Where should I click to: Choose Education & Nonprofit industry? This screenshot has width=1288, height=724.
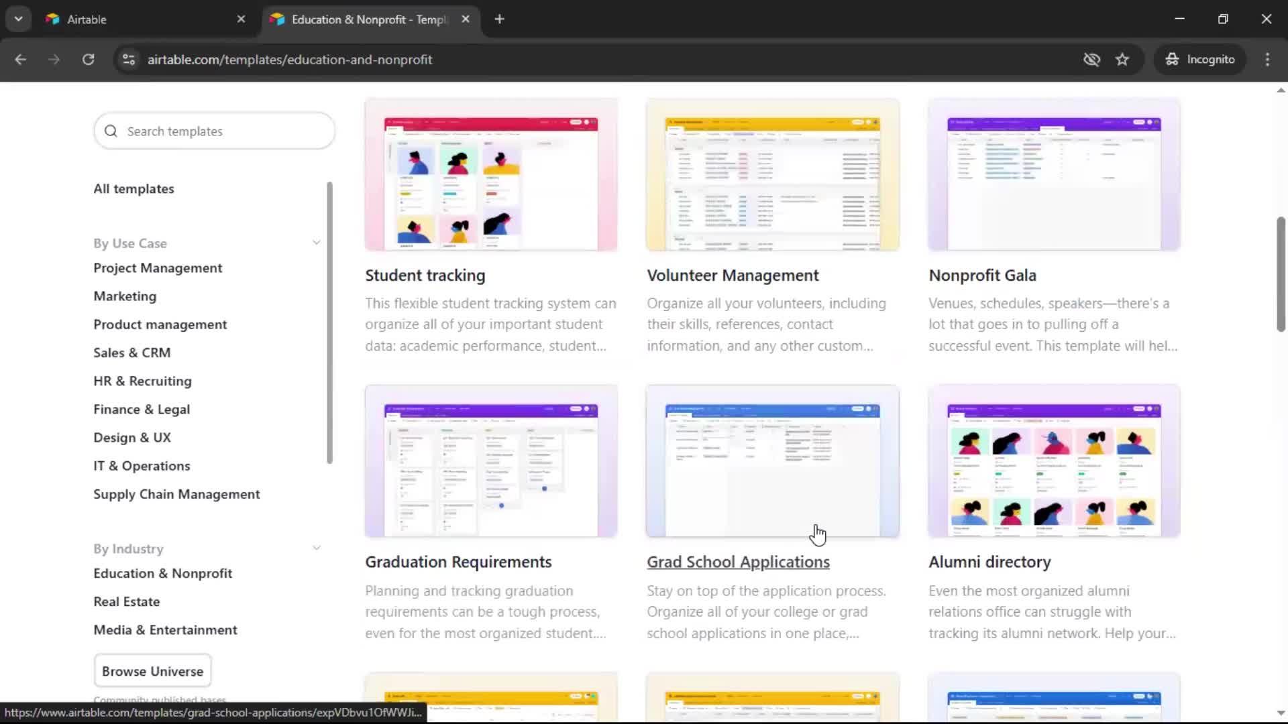point(162,573)
